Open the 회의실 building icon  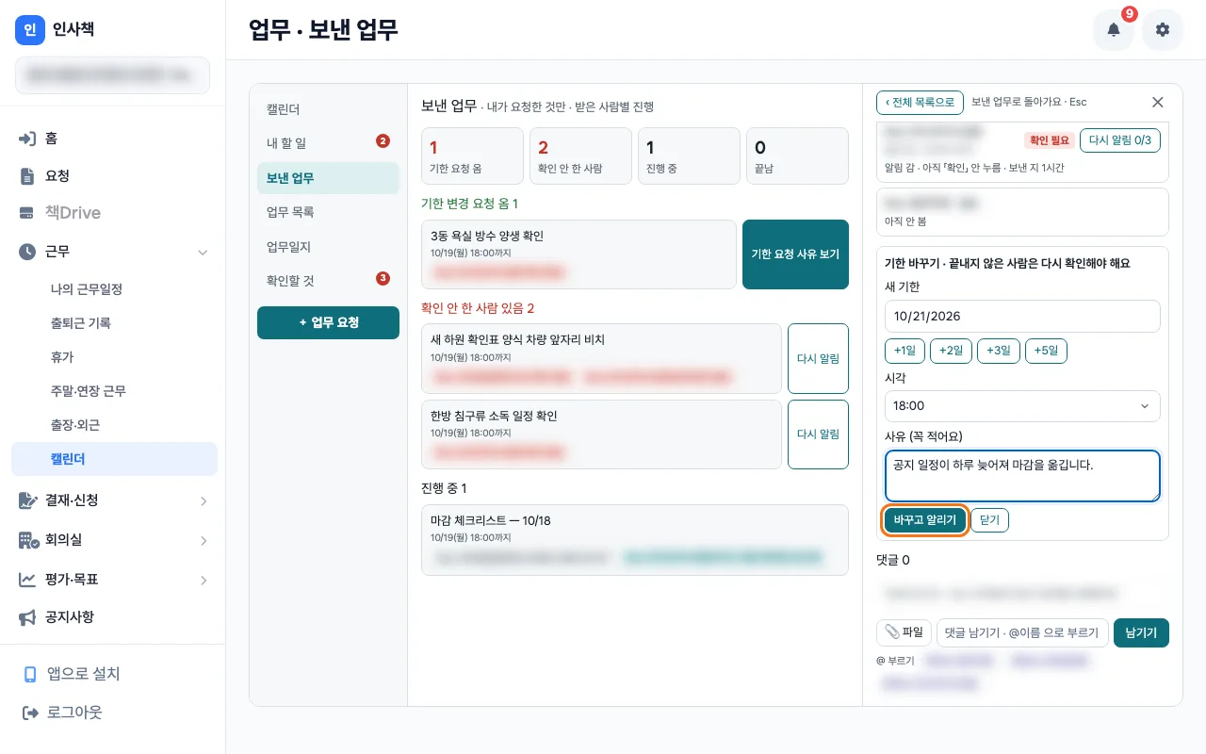click(28, 540)
